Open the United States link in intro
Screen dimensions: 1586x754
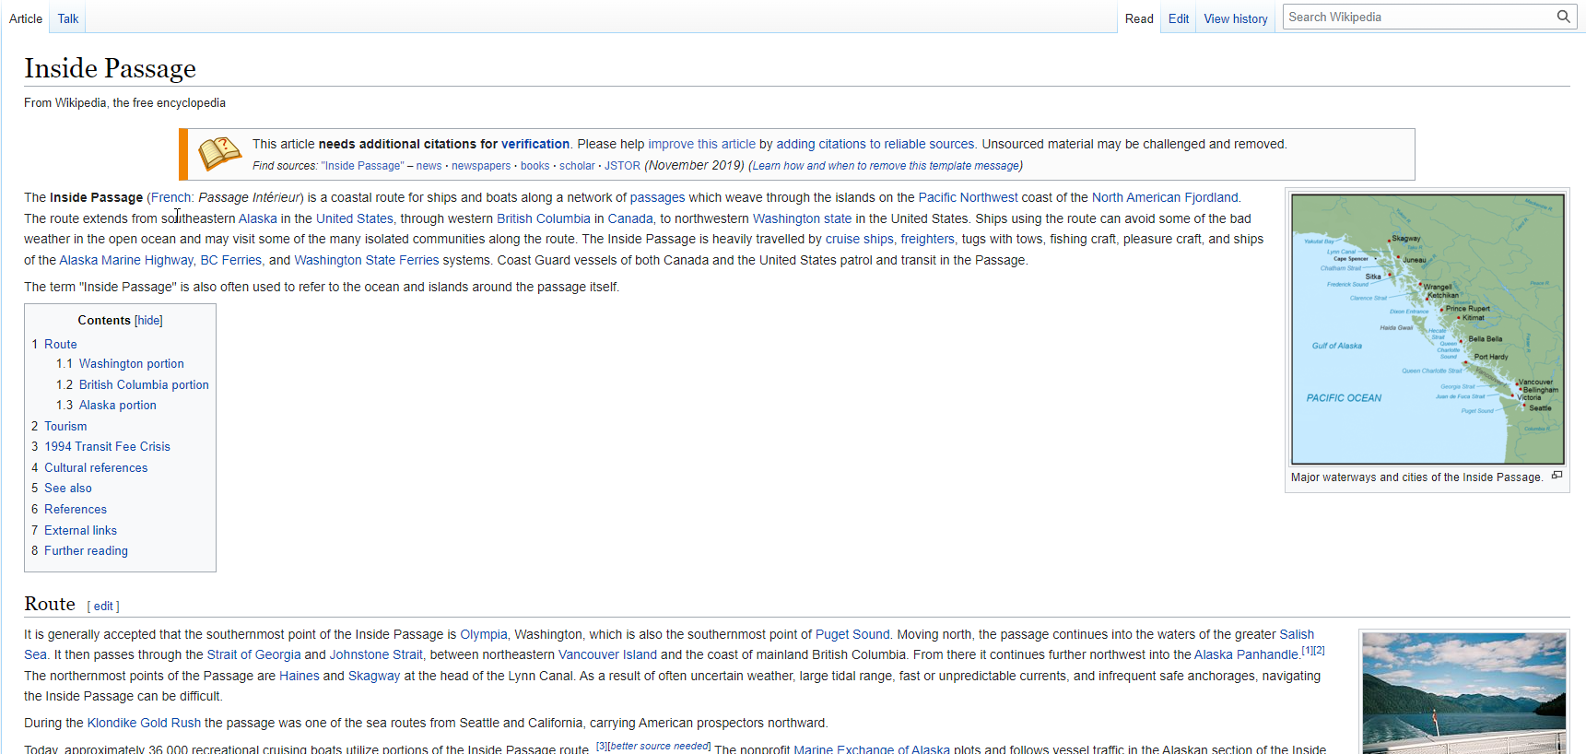point(355,218)
